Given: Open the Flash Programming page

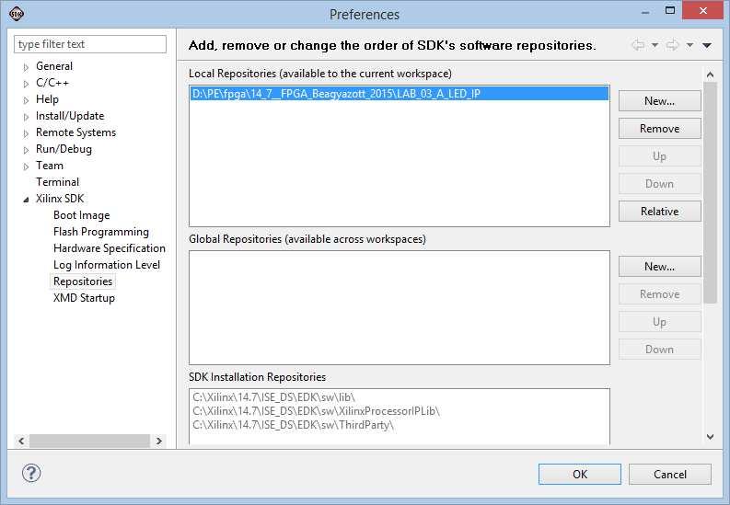Looking at the screenshot, I should pyautogui.click(x=101, y=232).
